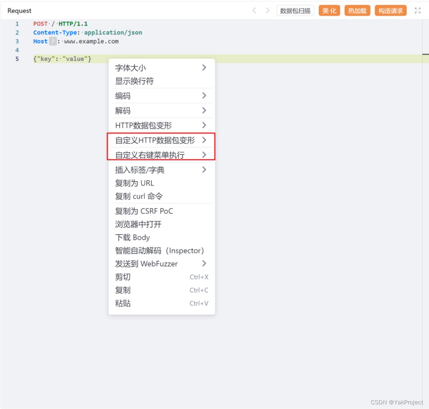Choose 粘贴 Ctrl+V menu entry
The height and width of the screenshot is (409, 429).
162,303
